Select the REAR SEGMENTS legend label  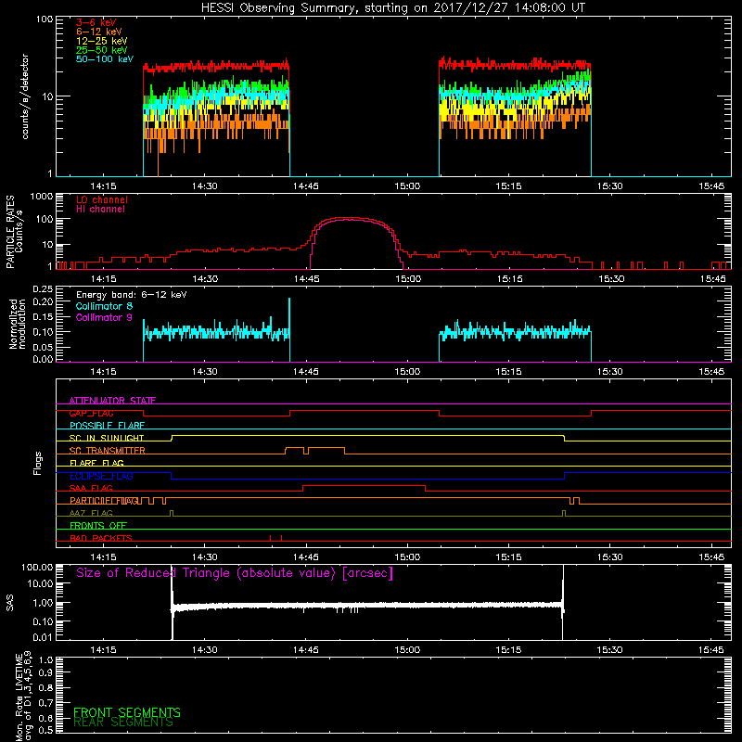[x=123, y=723]
